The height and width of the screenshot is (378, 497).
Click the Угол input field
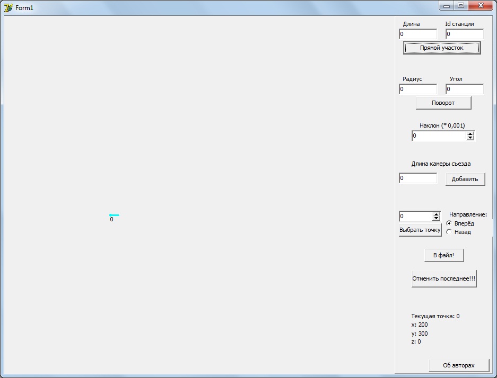point(465,89)
